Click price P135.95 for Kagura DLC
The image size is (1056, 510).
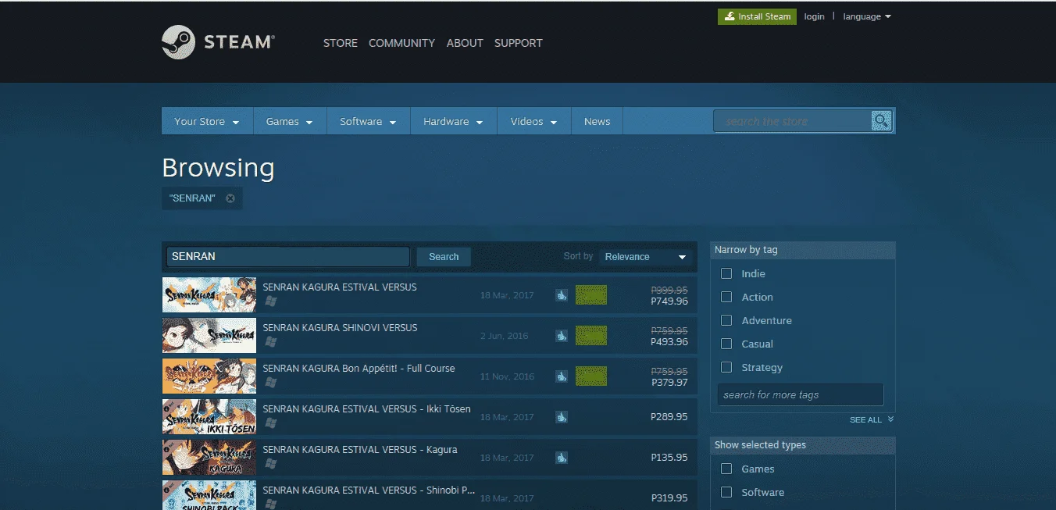pyautogui.click(x=669, y=458)
